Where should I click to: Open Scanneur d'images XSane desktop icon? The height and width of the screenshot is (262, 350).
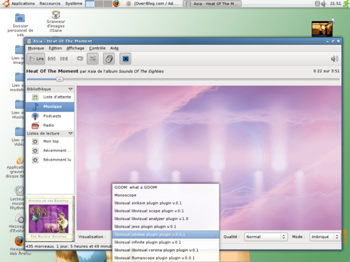[55, 22]
